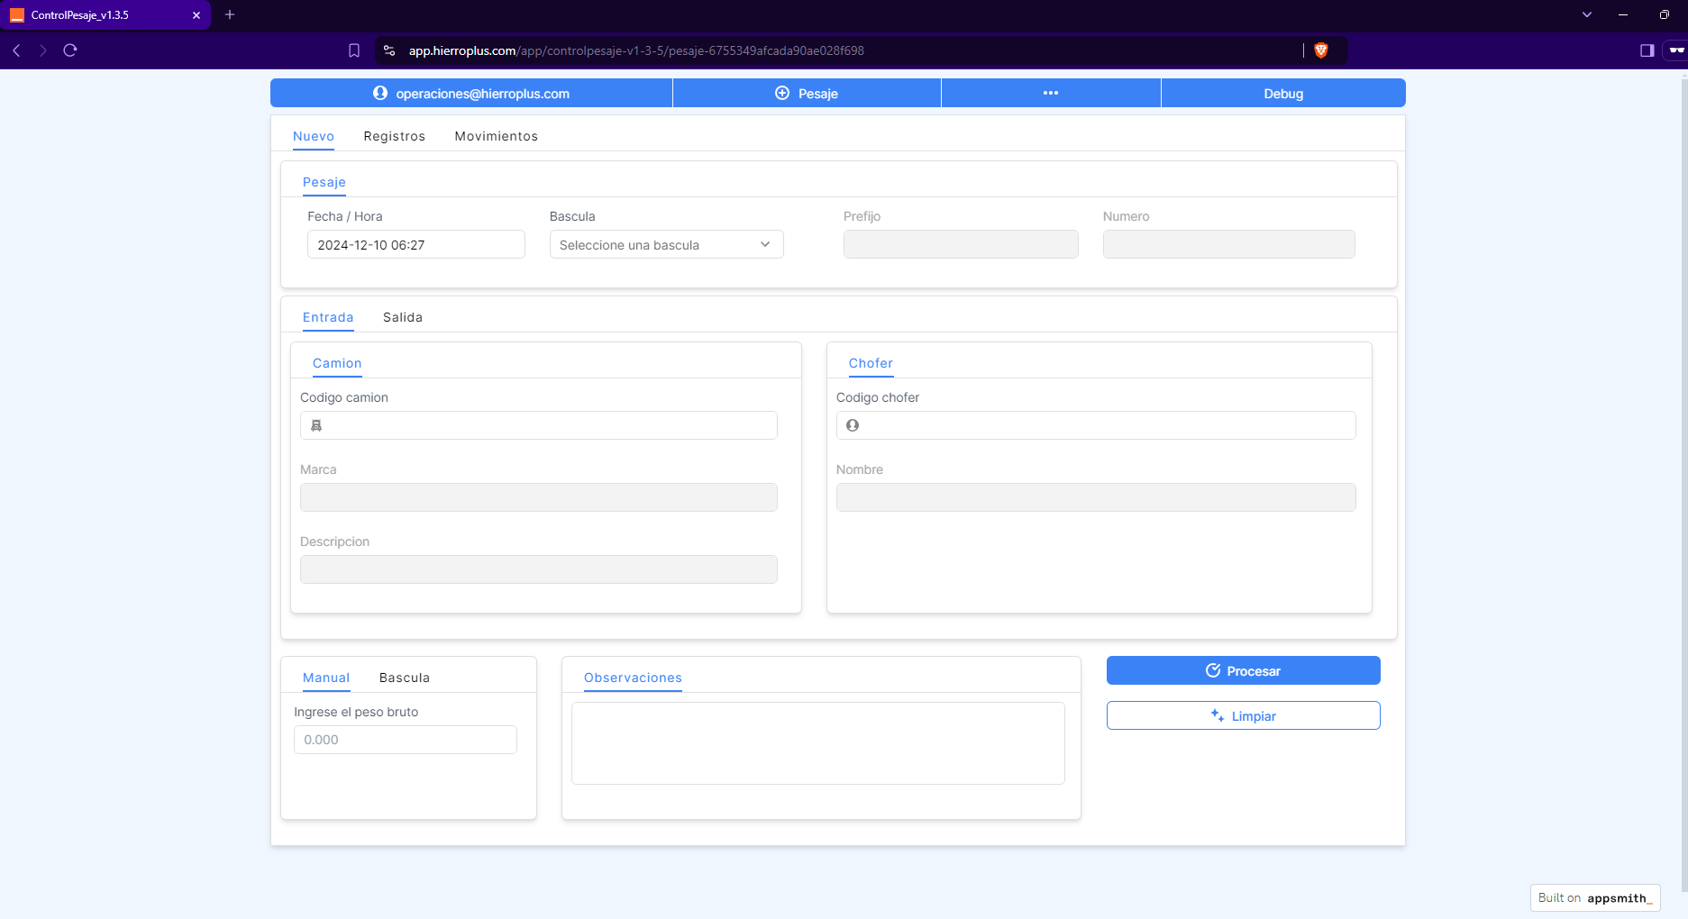Image resolution: width=1688 pixels, height=919 pixels.
Task: Switch to the Registros tab
Action: 394,136
